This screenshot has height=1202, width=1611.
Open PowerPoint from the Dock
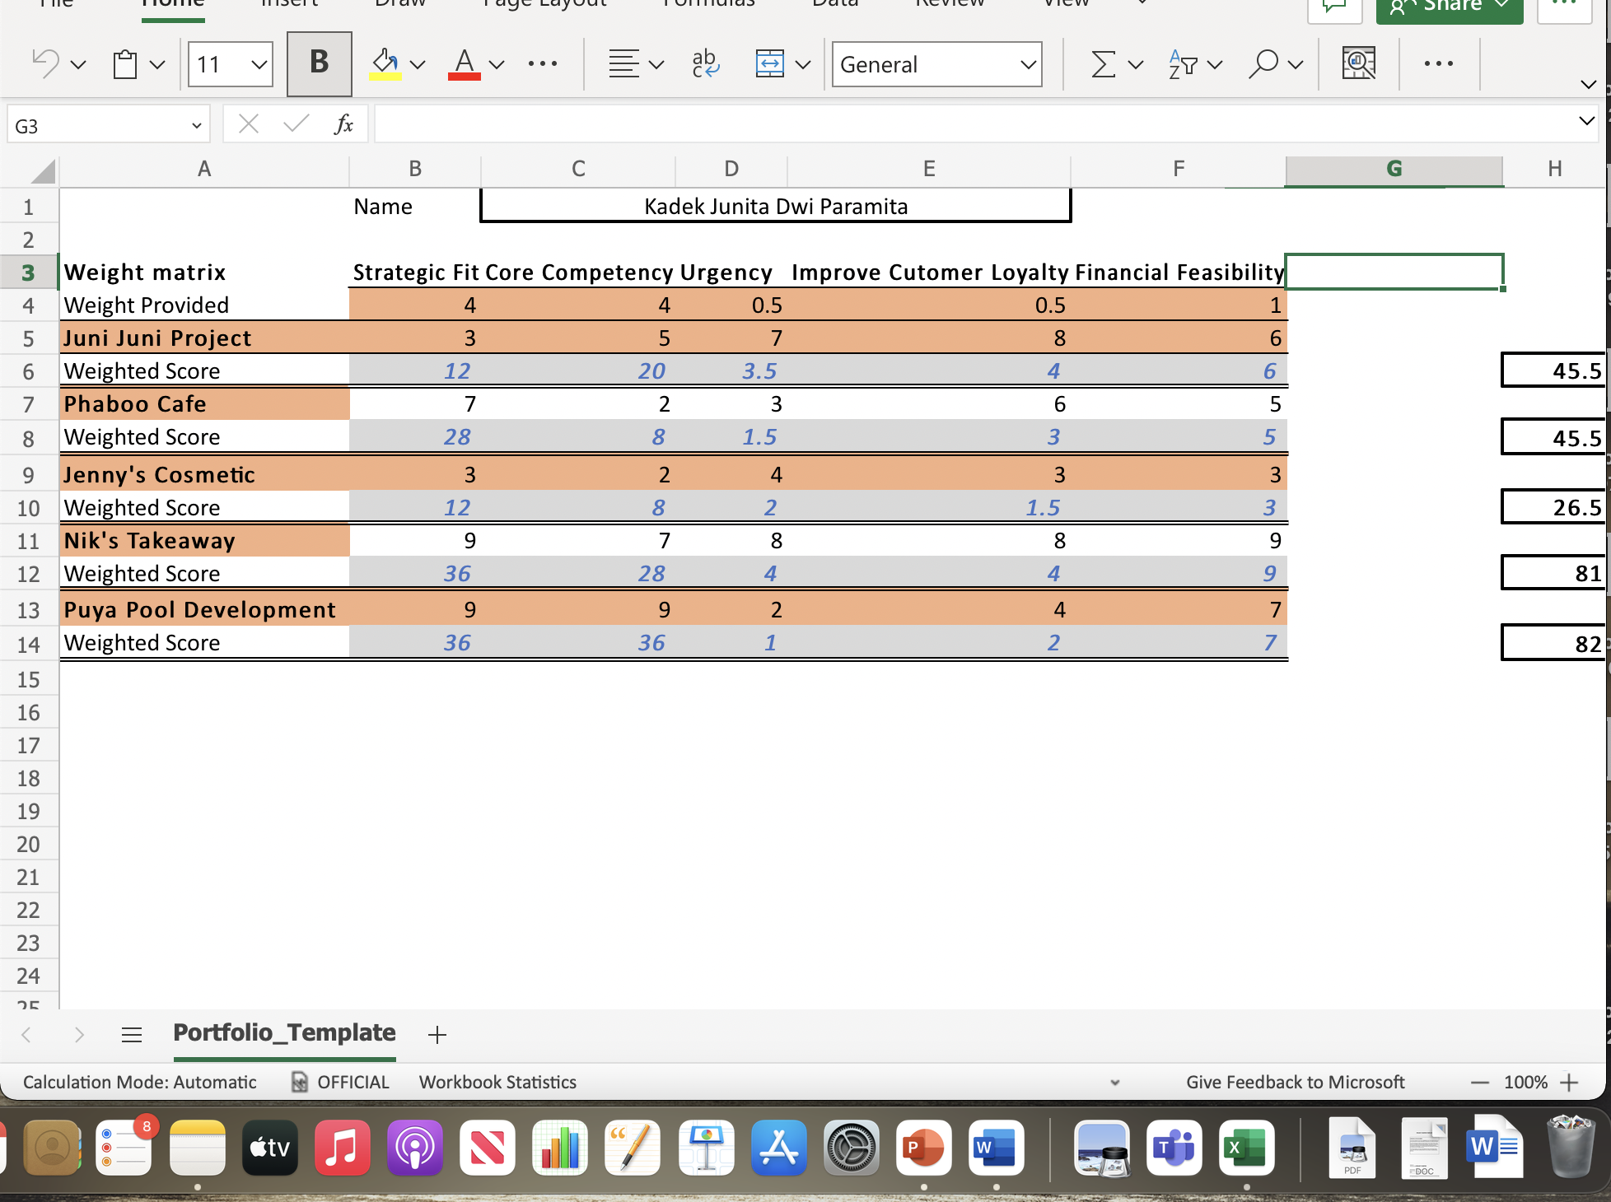(x=922, y=1148)
